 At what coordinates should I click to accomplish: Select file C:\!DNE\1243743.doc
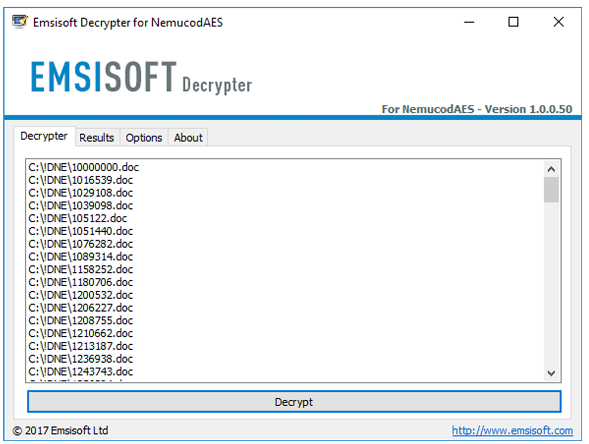pyautogui.click(x=81, y=372)
